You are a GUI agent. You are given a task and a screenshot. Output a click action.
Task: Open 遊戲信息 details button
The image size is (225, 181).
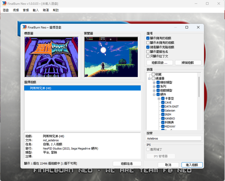tap(127, 164)
